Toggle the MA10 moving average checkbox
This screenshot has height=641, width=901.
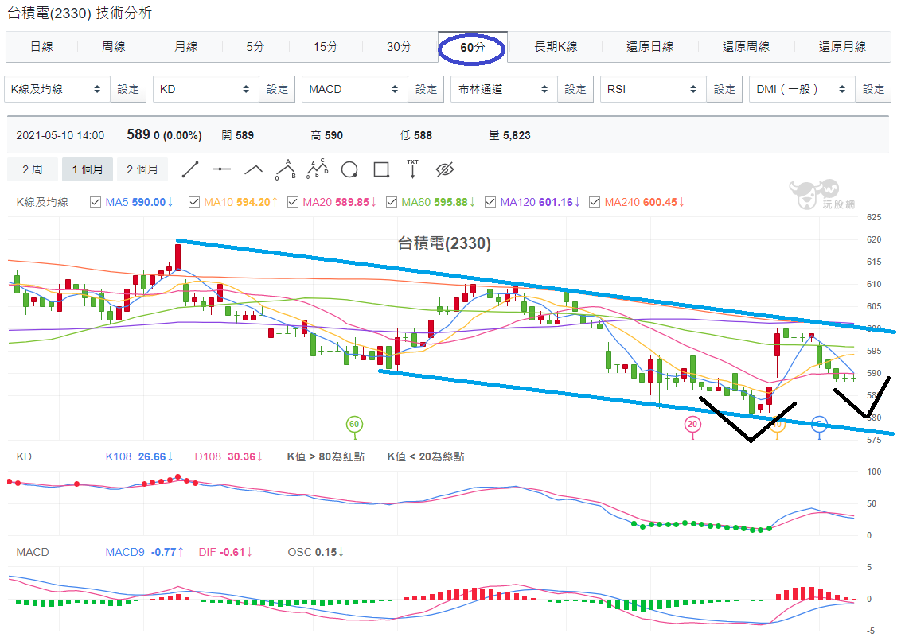[194, 202]
